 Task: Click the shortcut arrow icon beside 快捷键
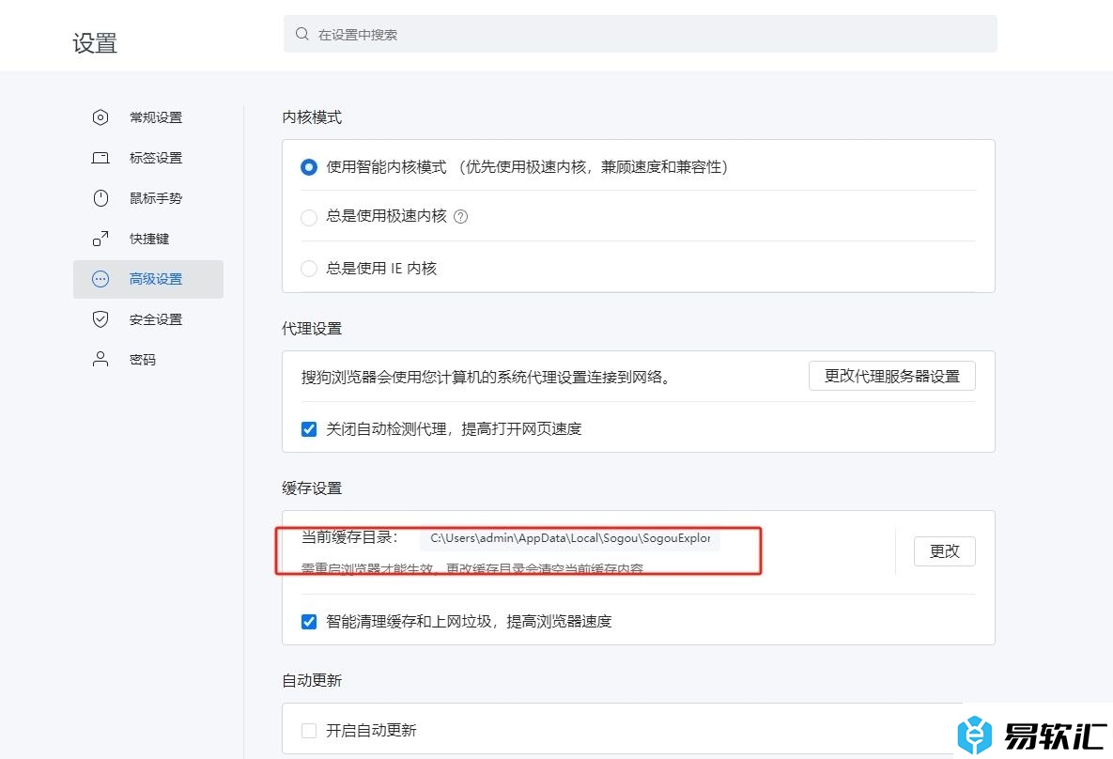click(x=100, y=239)
